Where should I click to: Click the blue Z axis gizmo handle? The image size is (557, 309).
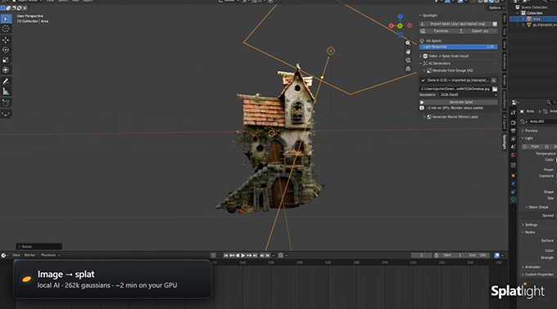point(401,16)
